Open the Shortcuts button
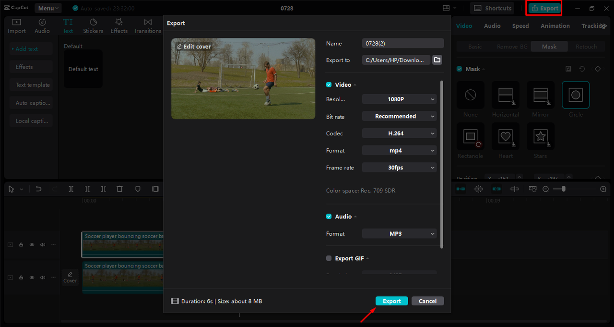This screenshot has width=614, height=327. pos(493,8)
